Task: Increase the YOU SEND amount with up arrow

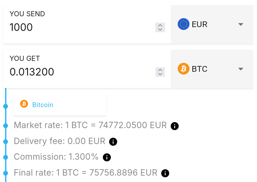Action: 160,25
